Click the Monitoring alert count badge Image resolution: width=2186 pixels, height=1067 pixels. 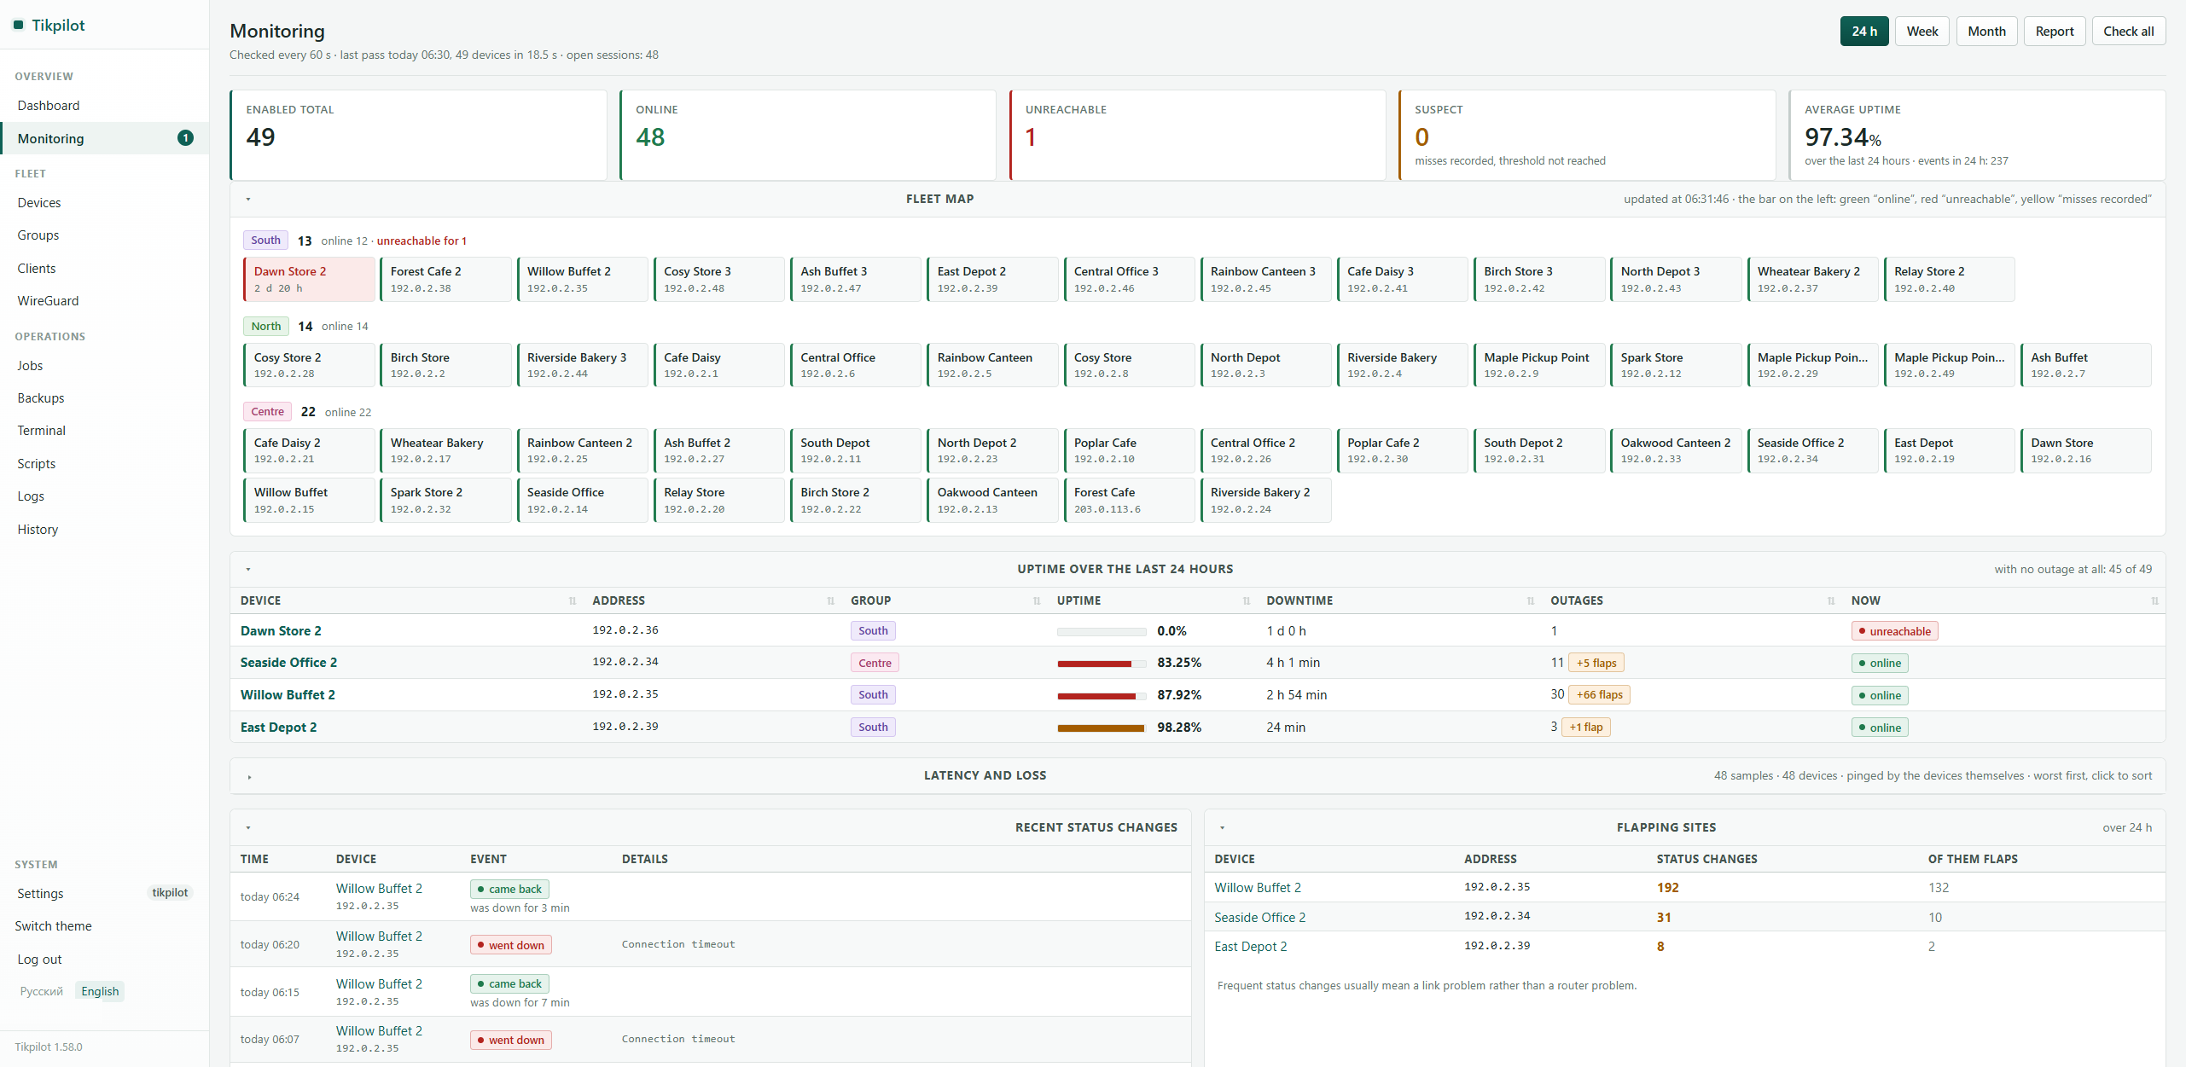(x=185, y=138)
